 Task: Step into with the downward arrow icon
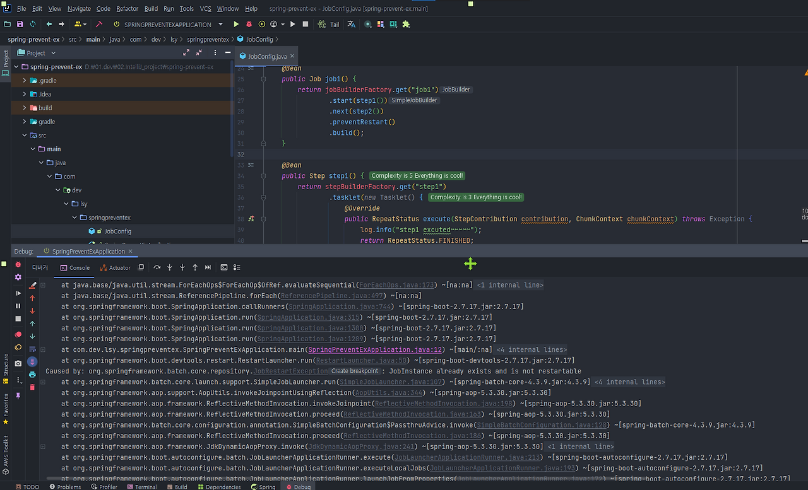[x=169, y=267]
